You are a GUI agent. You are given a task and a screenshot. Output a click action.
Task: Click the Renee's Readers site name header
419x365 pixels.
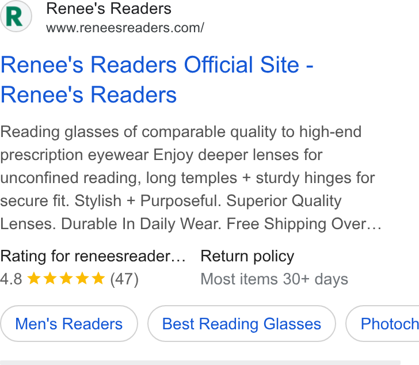pyautogui.click(x=109, y=9)
